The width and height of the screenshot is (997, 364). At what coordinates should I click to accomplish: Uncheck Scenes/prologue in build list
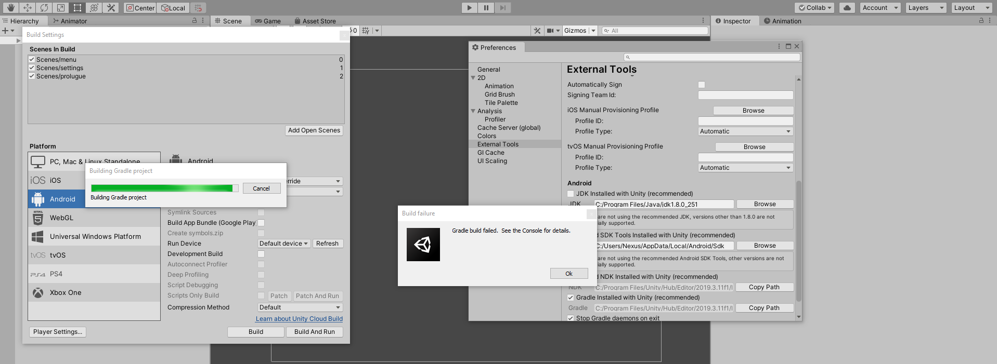32,76
